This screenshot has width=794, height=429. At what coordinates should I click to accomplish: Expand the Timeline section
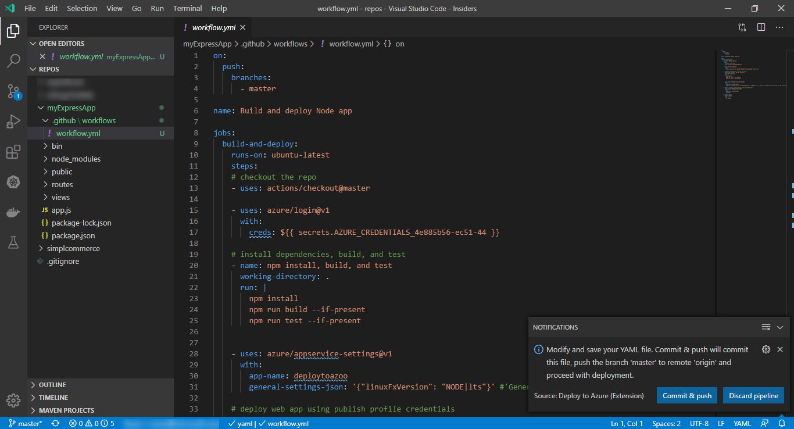pos(101,398)
